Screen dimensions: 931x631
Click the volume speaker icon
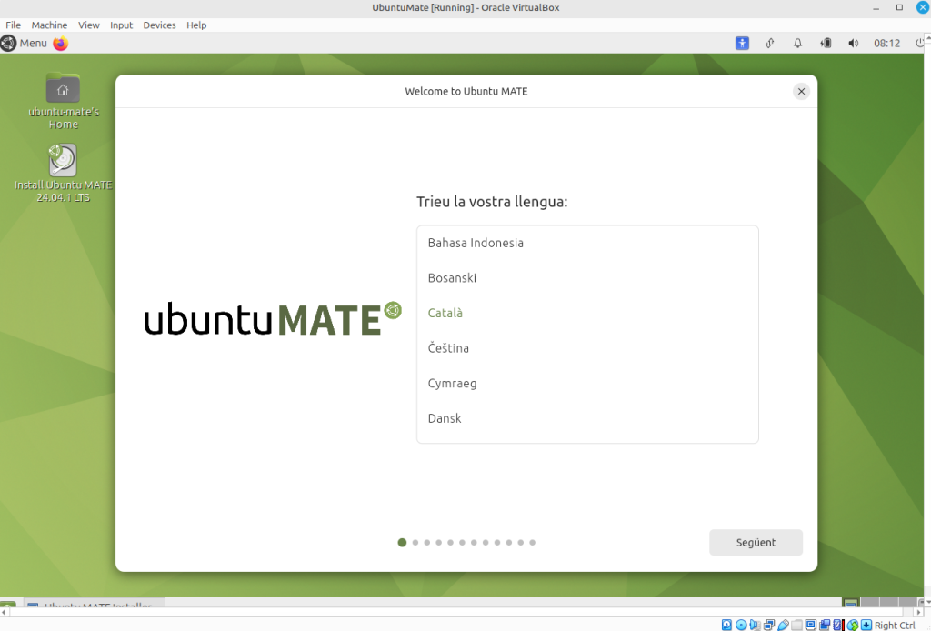(853, 43)
